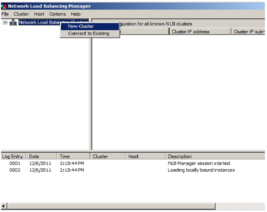
Task: Open the Options menu
Action: [57, 14]
